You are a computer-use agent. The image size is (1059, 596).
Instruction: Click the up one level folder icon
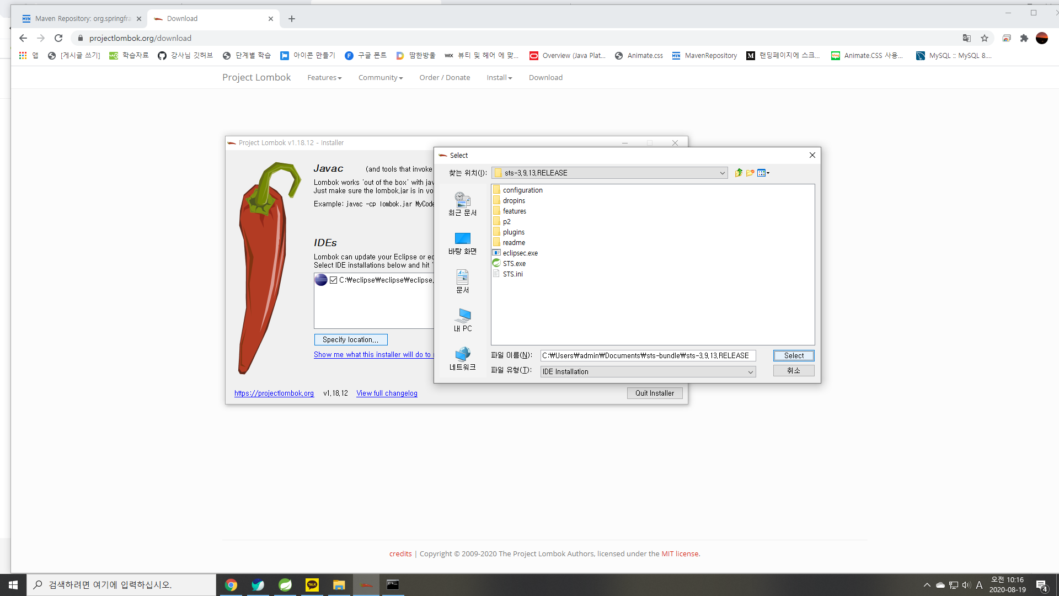point(739,173)
